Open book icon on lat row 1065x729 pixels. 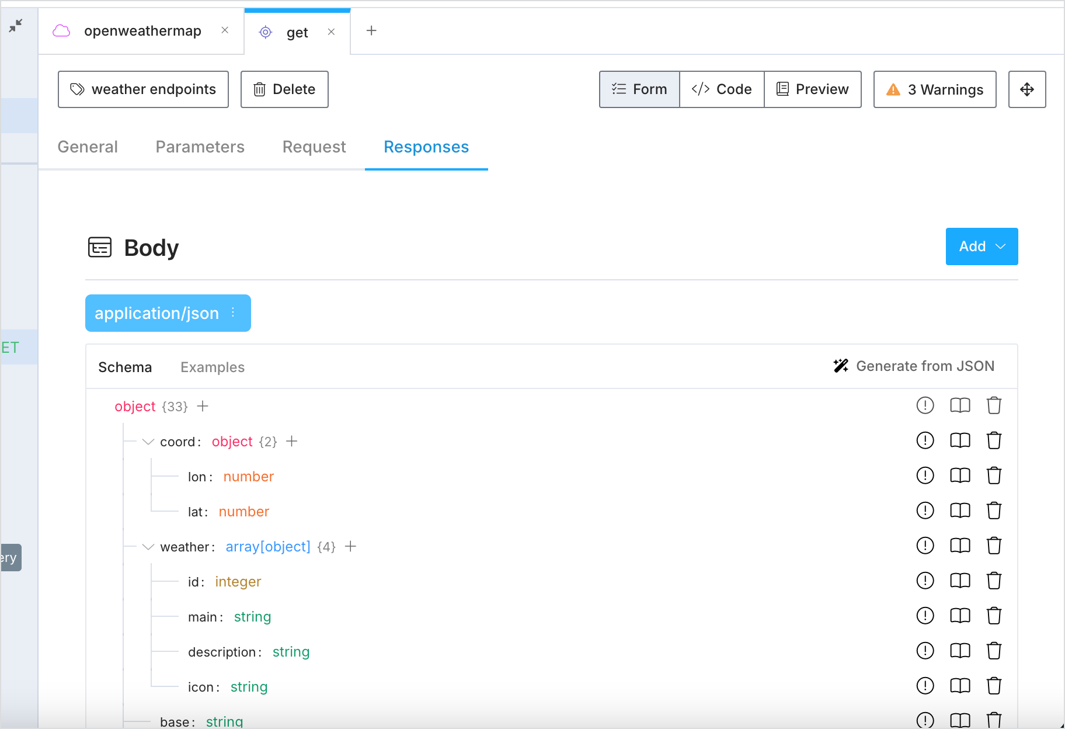(x=960, y=511)
